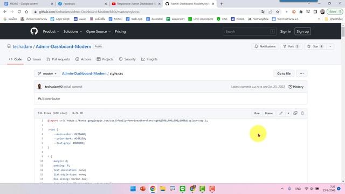Image resolution: width=345 pixels, height=194 pixels.
Task: Expand the Open Source menu
Action: click(x=98, y=31)
